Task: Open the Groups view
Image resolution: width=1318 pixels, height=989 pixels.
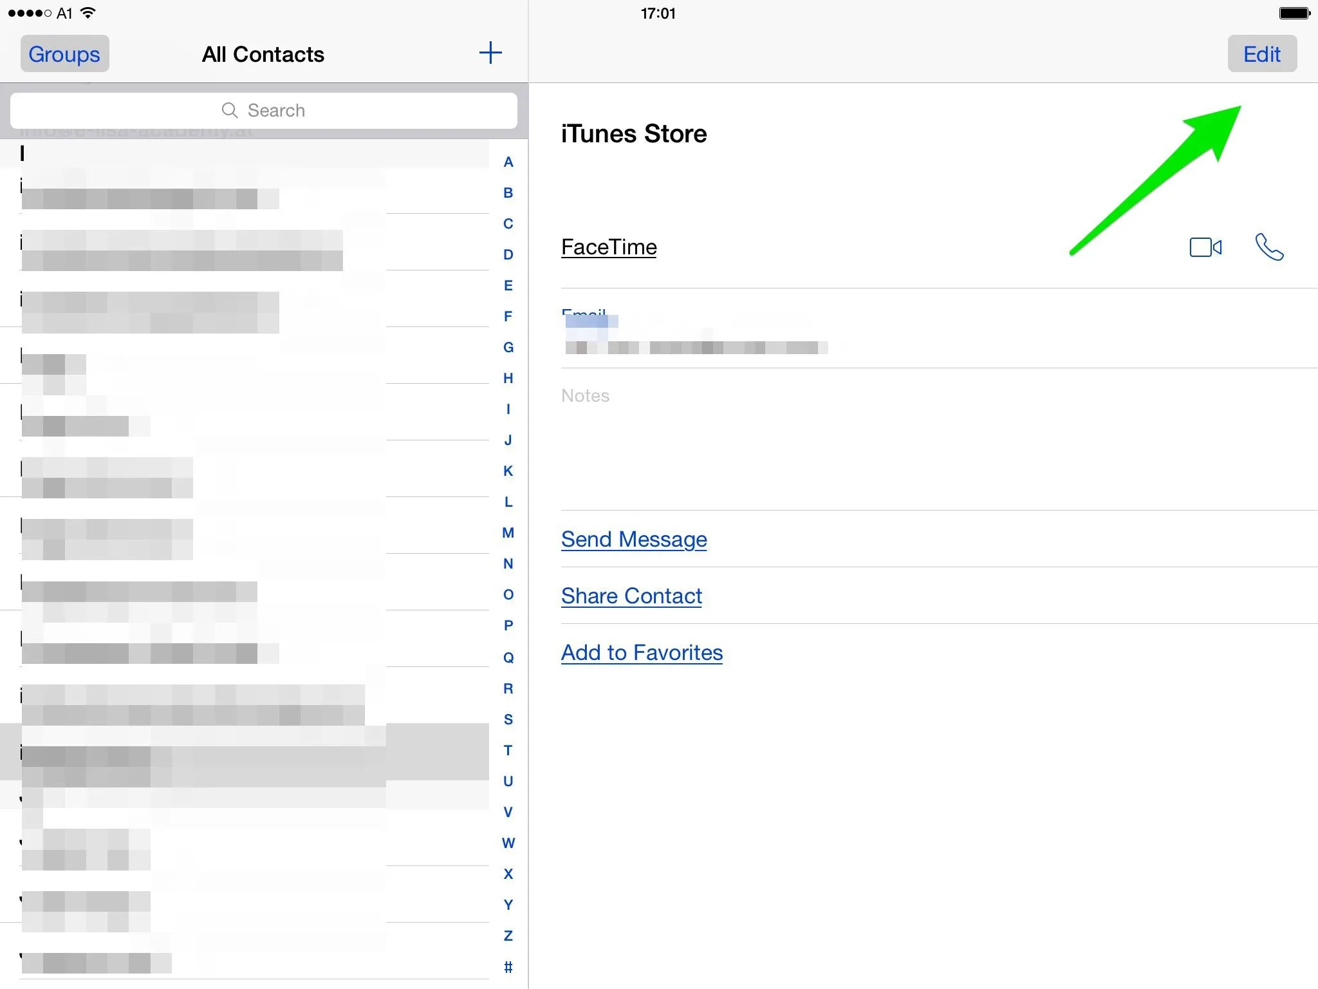Action: tap(64, 54)
